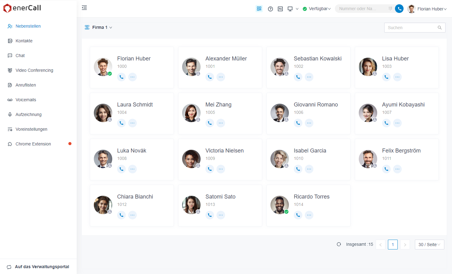Viewport: 452px width, 274px height.
Task: Call Alexander Müller using phone icon
Action: click(210, 77)
